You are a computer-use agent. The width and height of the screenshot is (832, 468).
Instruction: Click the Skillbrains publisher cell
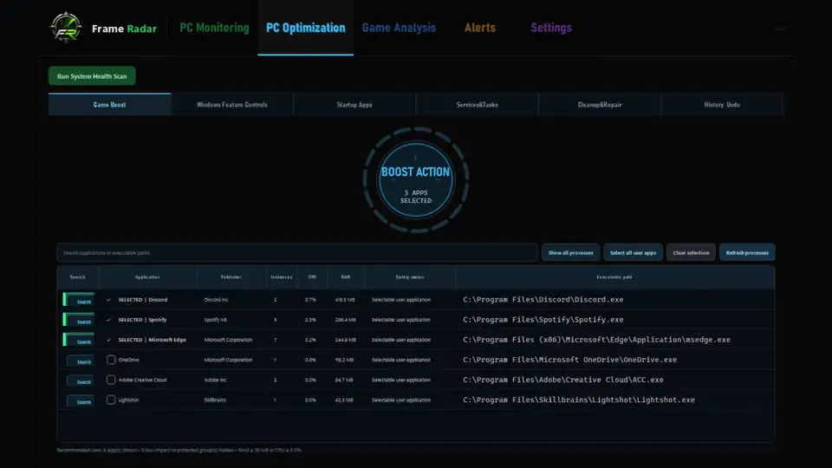point(215,400)
